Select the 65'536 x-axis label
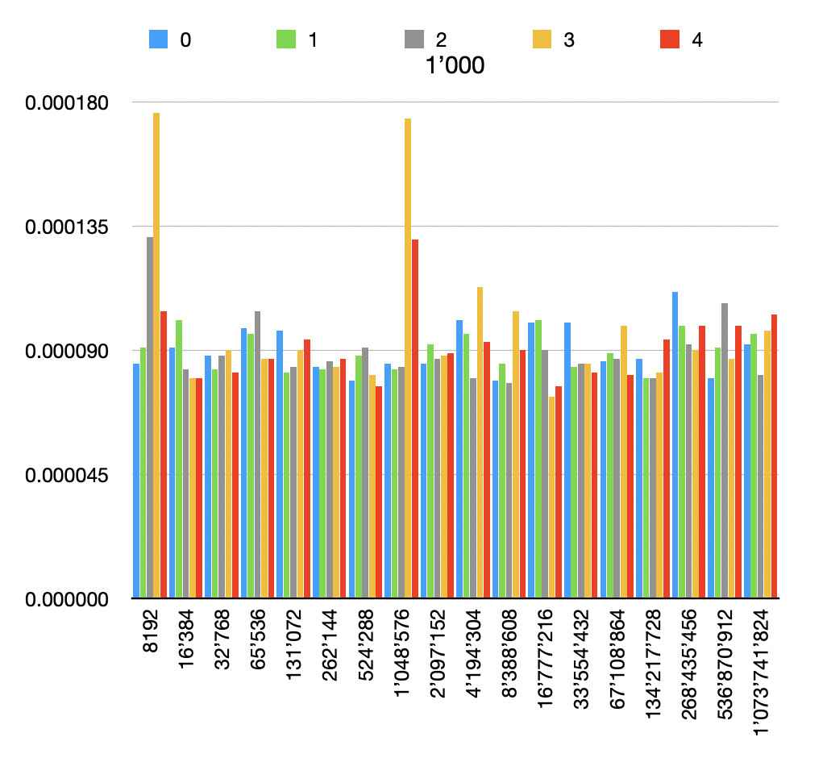 (x=258, y=639)
